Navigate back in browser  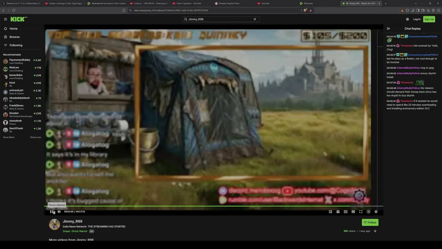click(3, 10)
